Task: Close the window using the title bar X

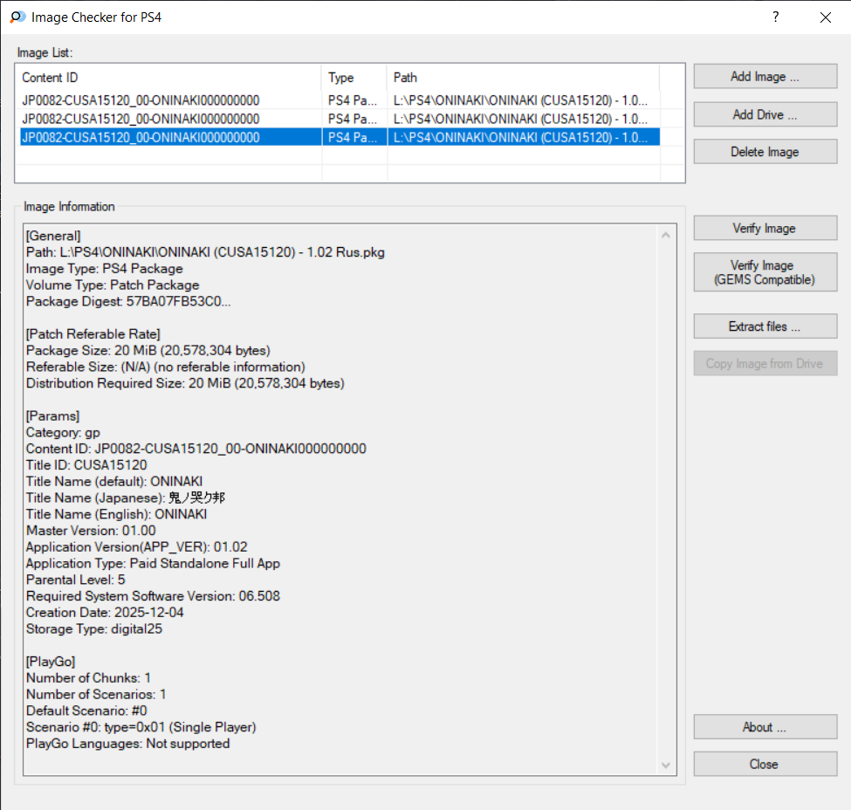Action: (x=825, y=17)
